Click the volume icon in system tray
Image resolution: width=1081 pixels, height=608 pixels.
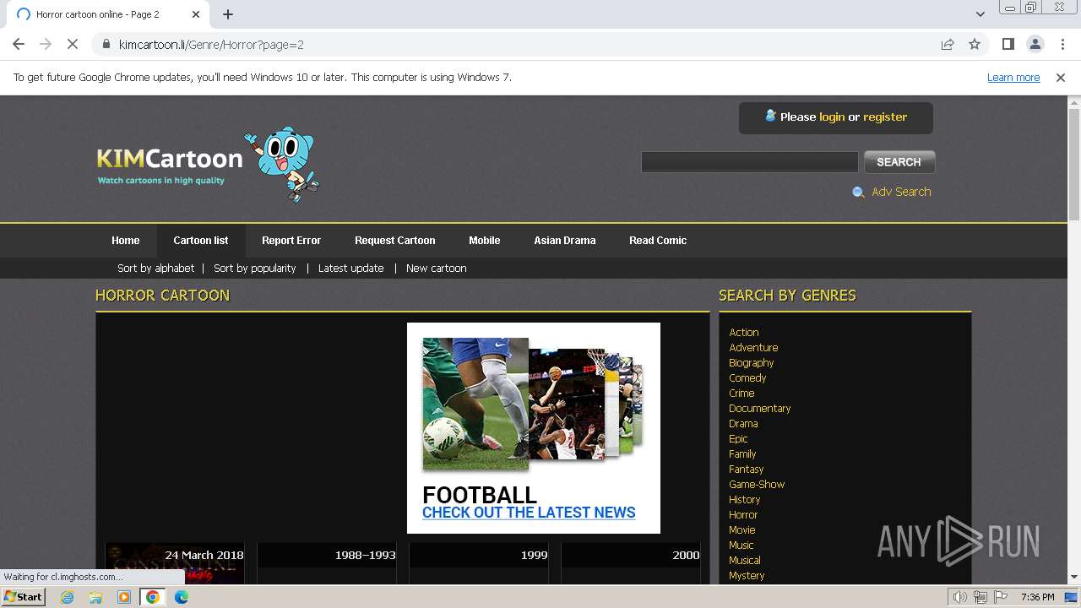point(960,597)
